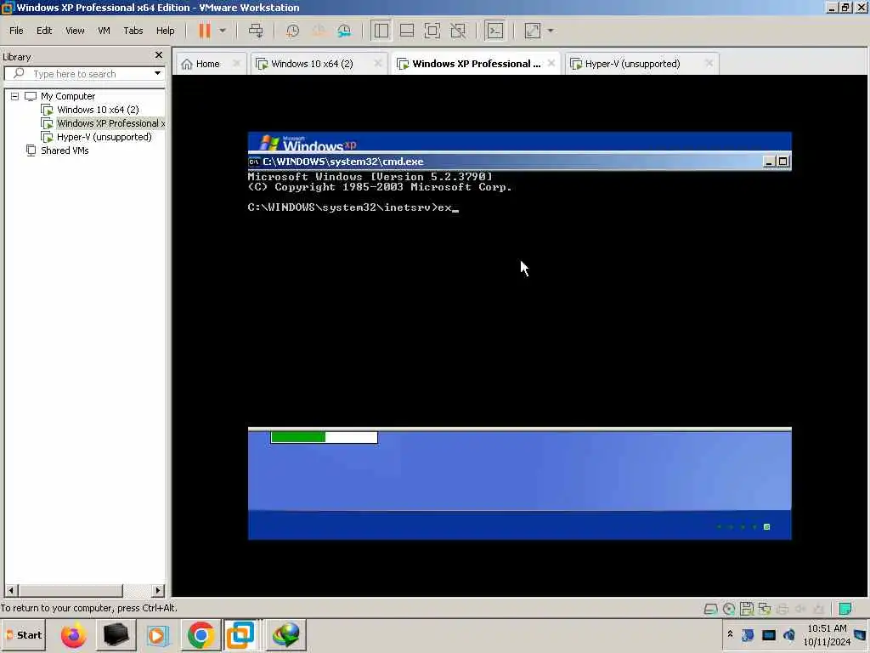The image size is (870, 653).
Task: Open Internet Download Manager taskbar icon
Action: [286, 635]
